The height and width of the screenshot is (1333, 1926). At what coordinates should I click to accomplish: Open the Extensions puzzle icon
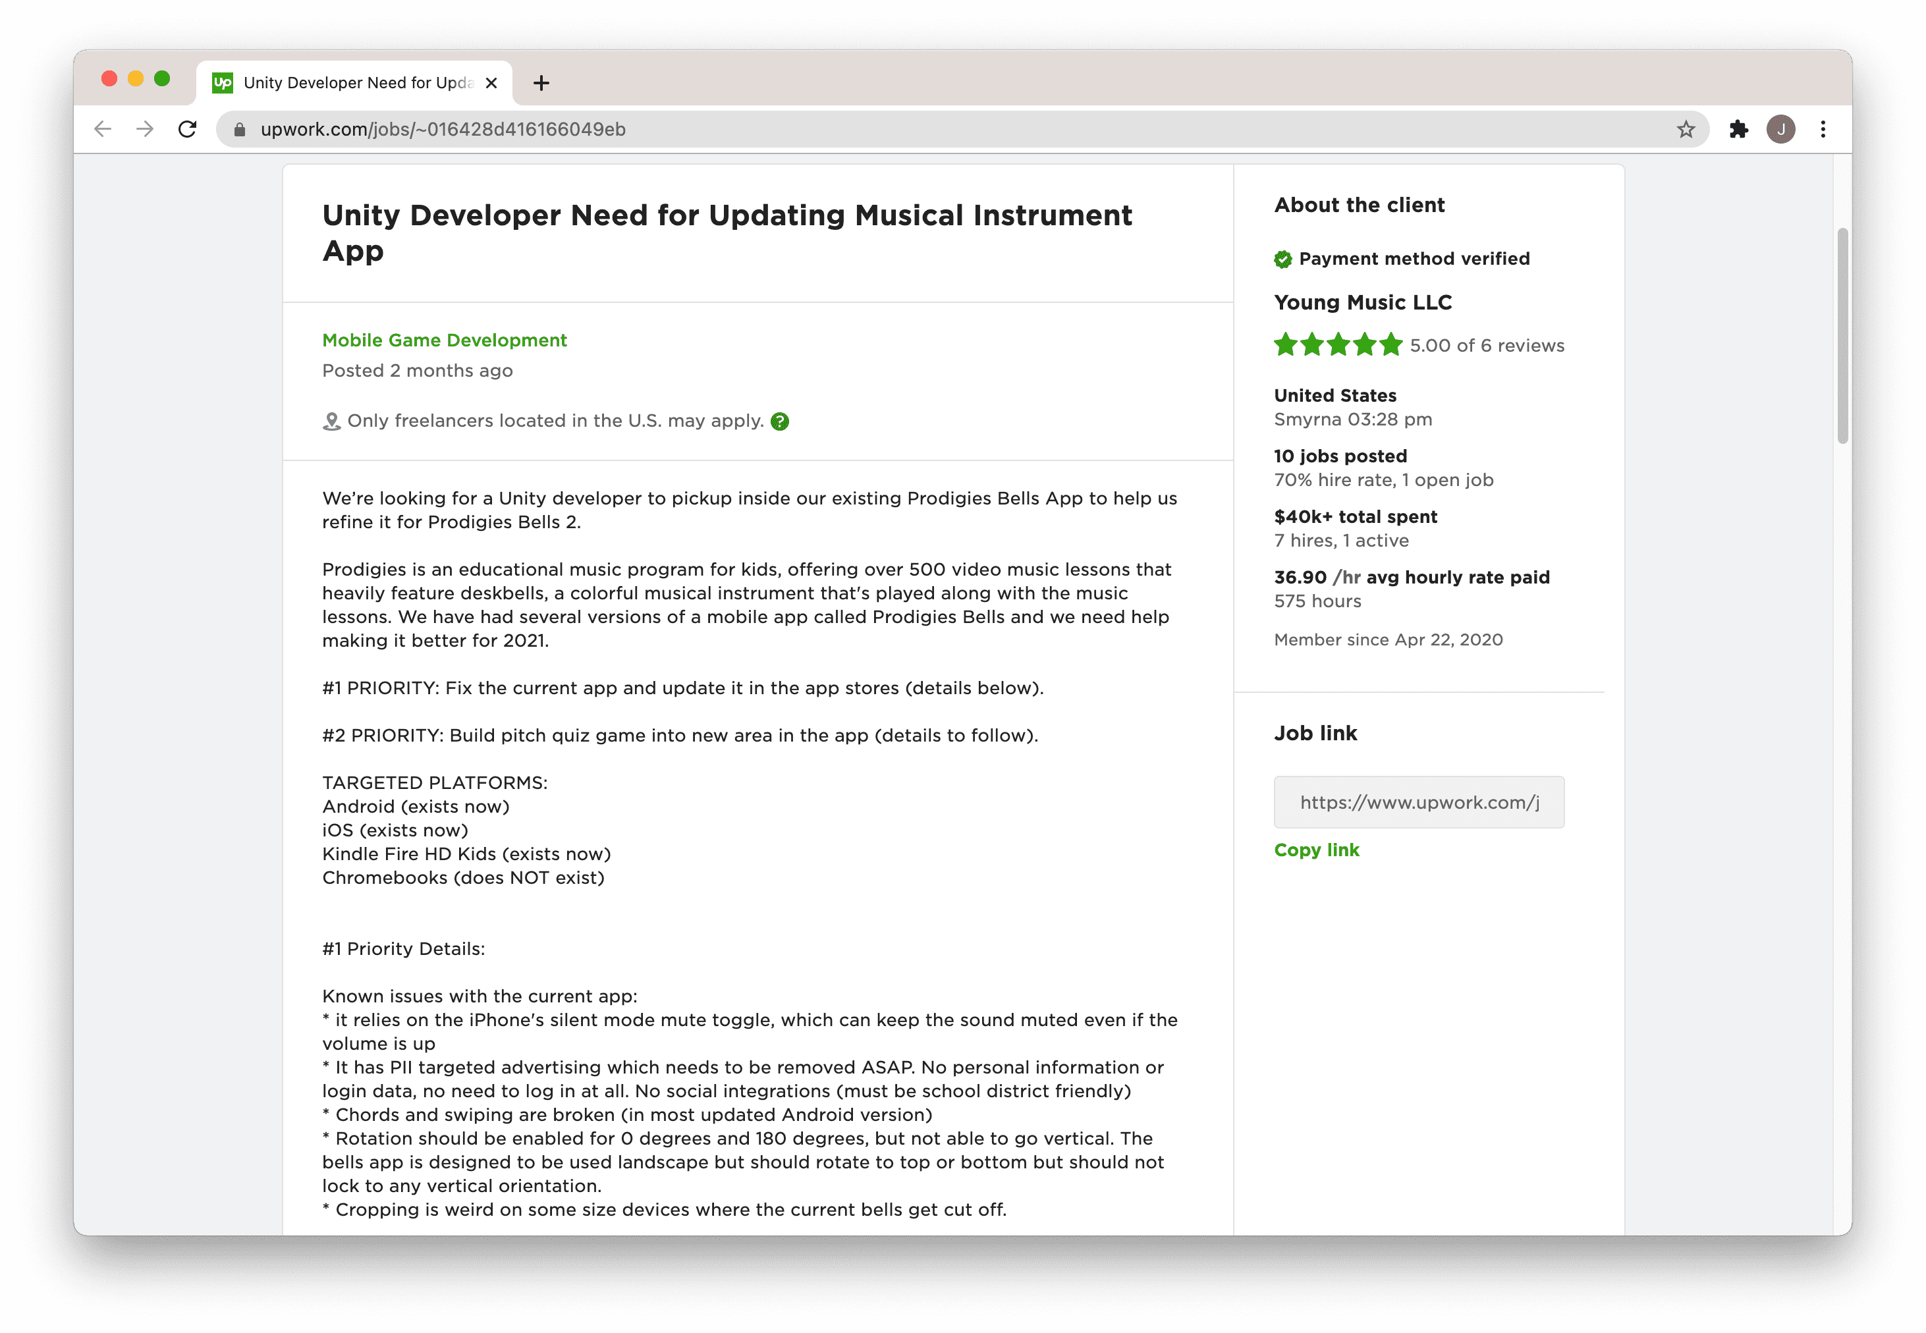(x=1738, y=130)
